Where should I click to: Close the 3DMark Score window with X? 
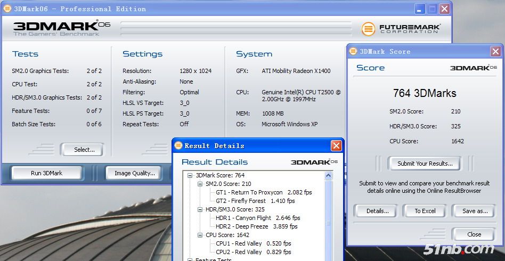pyautogui.click(x=495, y=51)
